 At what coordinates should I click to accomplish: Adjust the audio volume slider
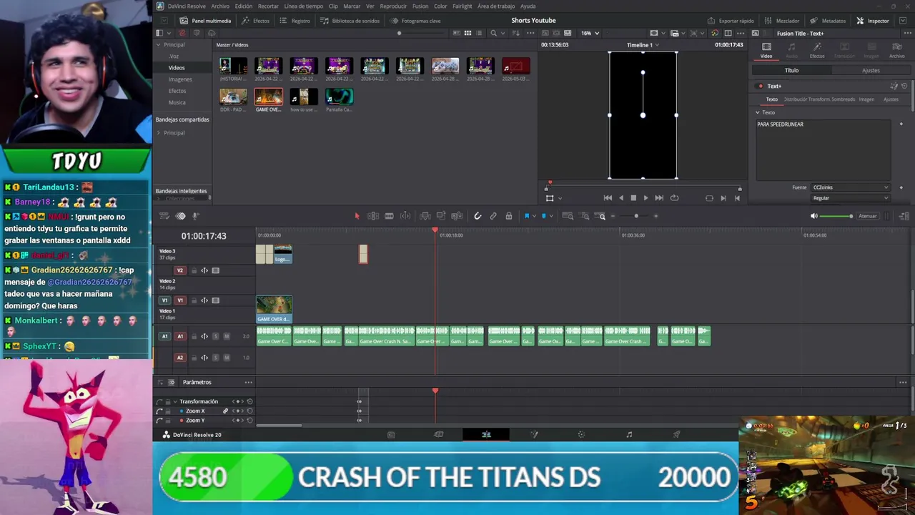coord(836,216)
